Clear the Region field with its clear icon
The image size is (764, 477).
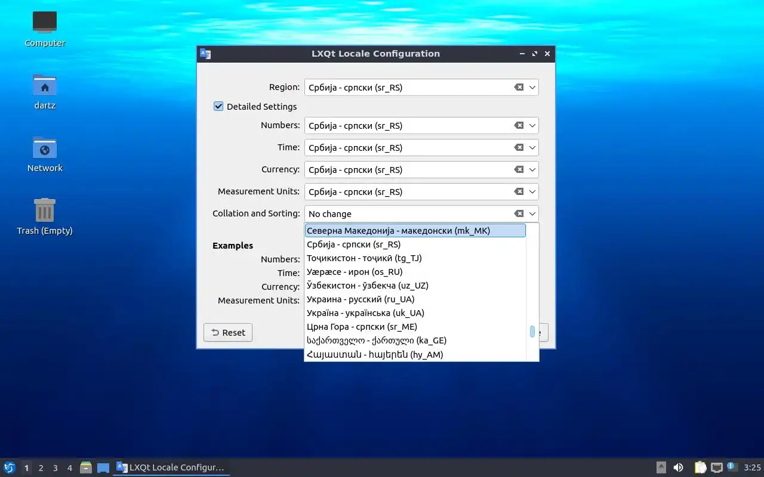pos(519,87)
